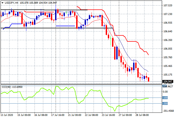Click the 23 Jul 16:00 time label

pyautogui.click(x=108, y=115)
